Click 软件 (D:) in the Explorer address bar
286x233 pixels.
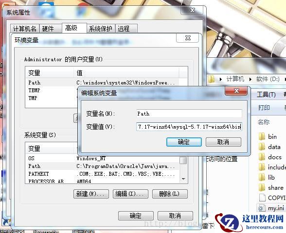[x=268, y=79]
